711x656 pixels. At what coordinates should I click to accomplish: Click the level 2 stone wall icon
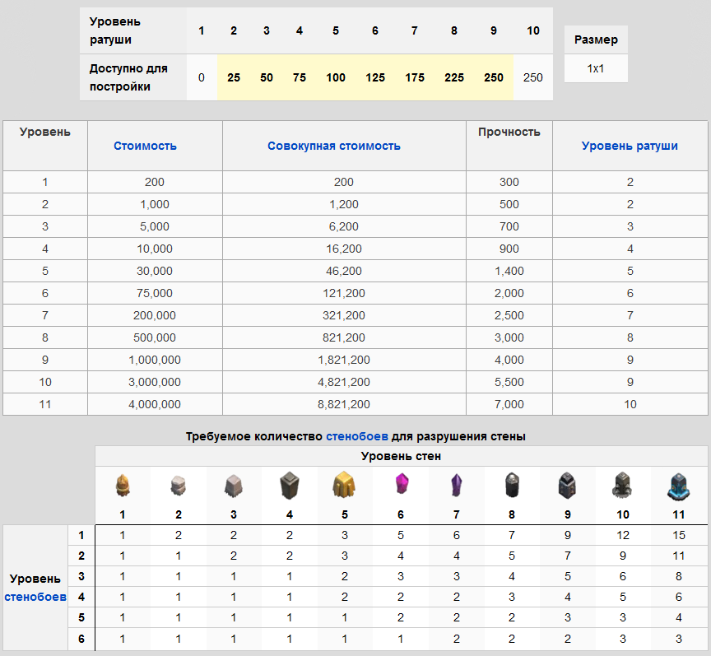[x=179, y=486]
